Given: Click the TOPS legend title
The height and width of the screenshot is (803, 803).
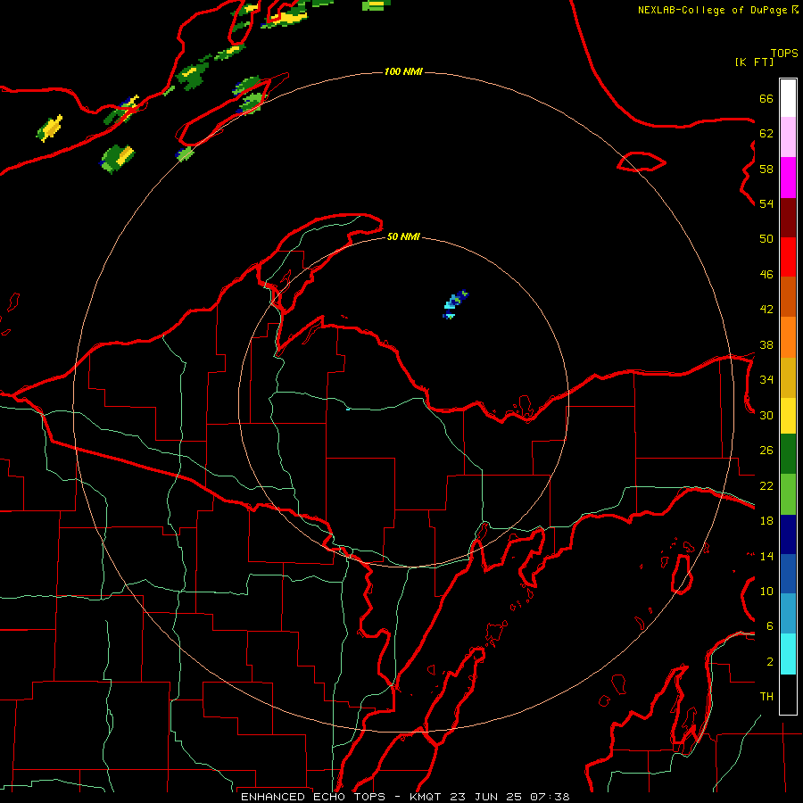Looking at the screenshot, I should pos(784,54).
